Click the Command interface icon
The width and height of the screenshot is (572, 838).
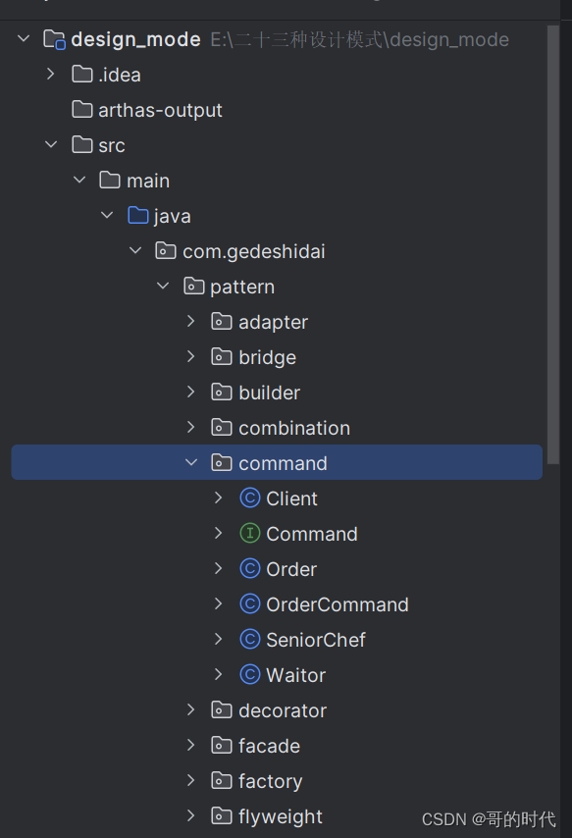coord(249,534)
